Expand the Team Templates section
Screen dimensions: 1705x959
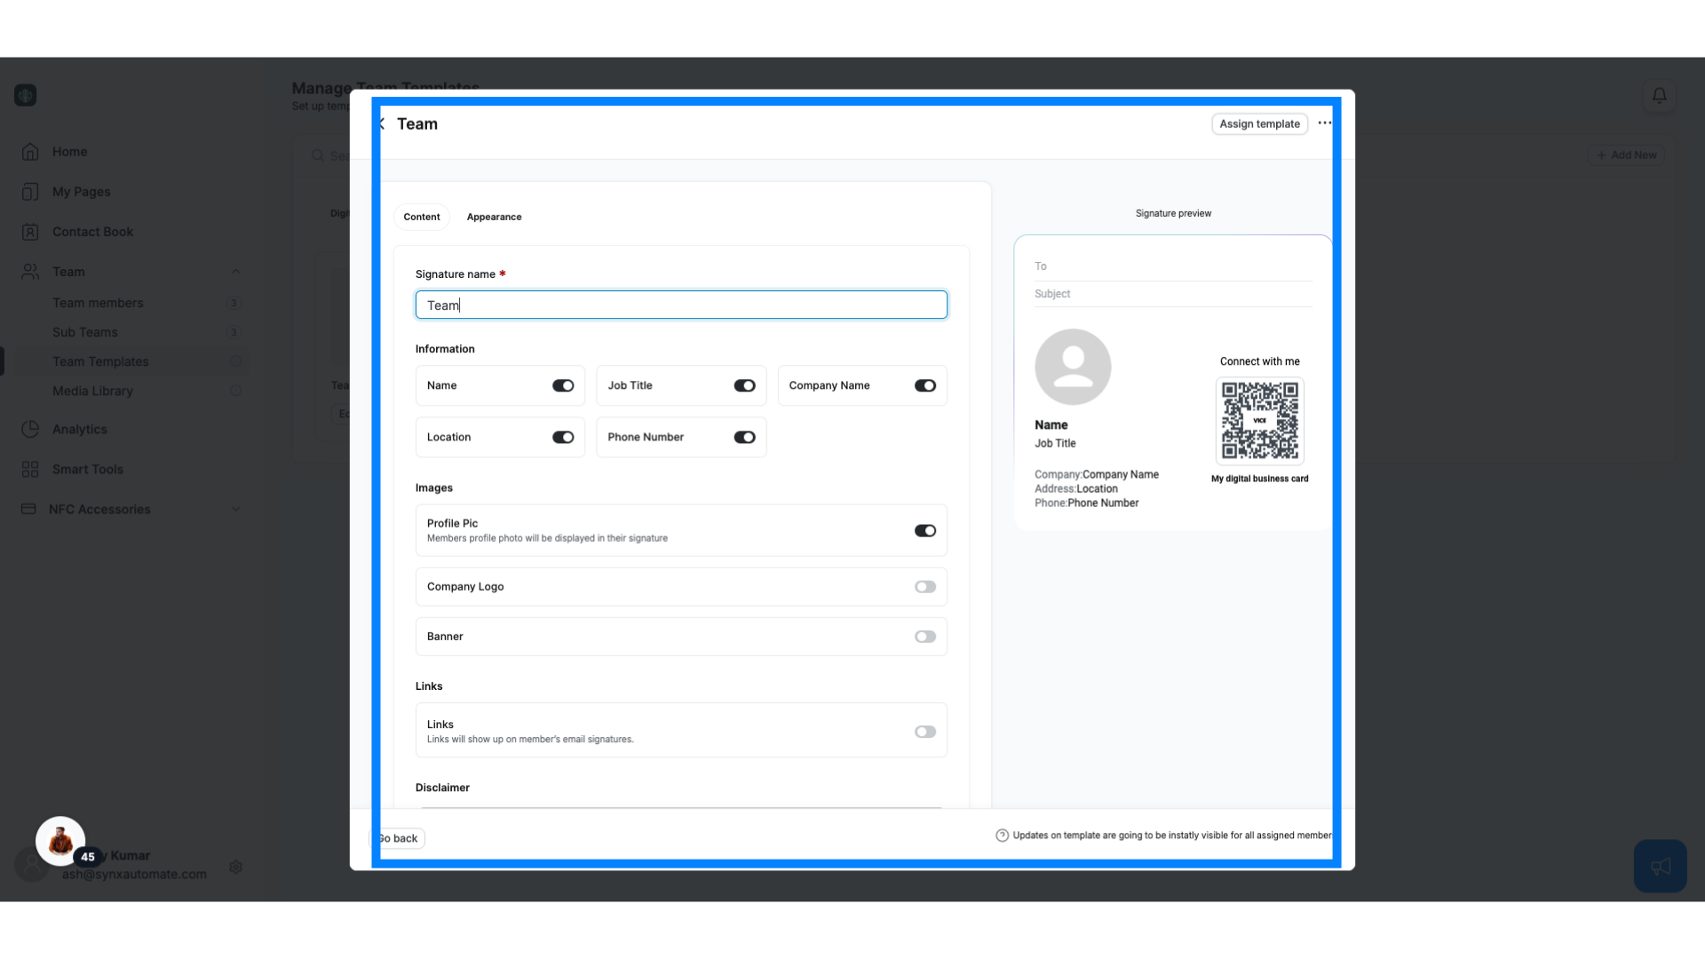point(100,361)
